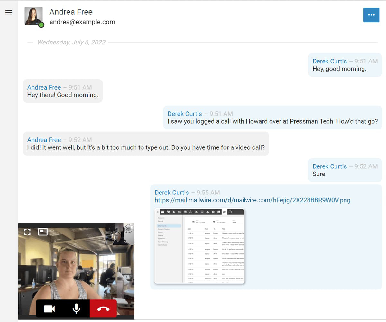Open the mailwire.com PNG link in Derek's message
This screenshot has height=322, width=386.
click(252, 200)
